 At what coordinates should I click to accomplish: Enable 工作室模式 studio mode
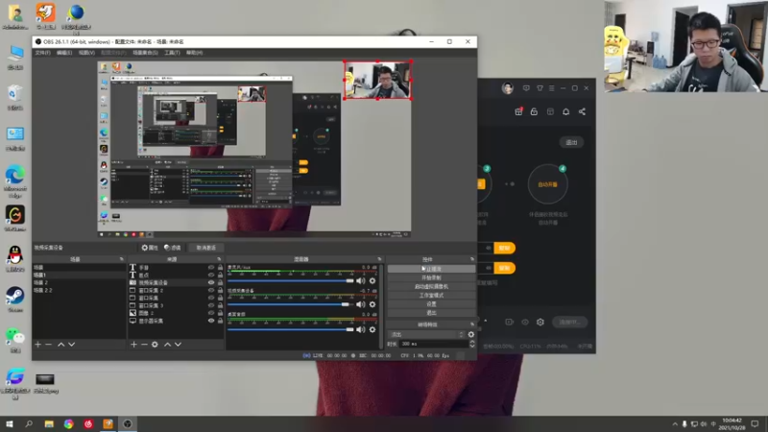point(431,296)
